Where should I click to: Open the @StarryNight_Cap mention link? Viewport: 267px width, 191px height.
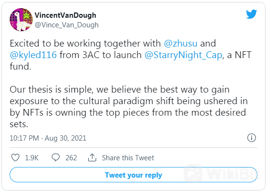tap(183, 55)
